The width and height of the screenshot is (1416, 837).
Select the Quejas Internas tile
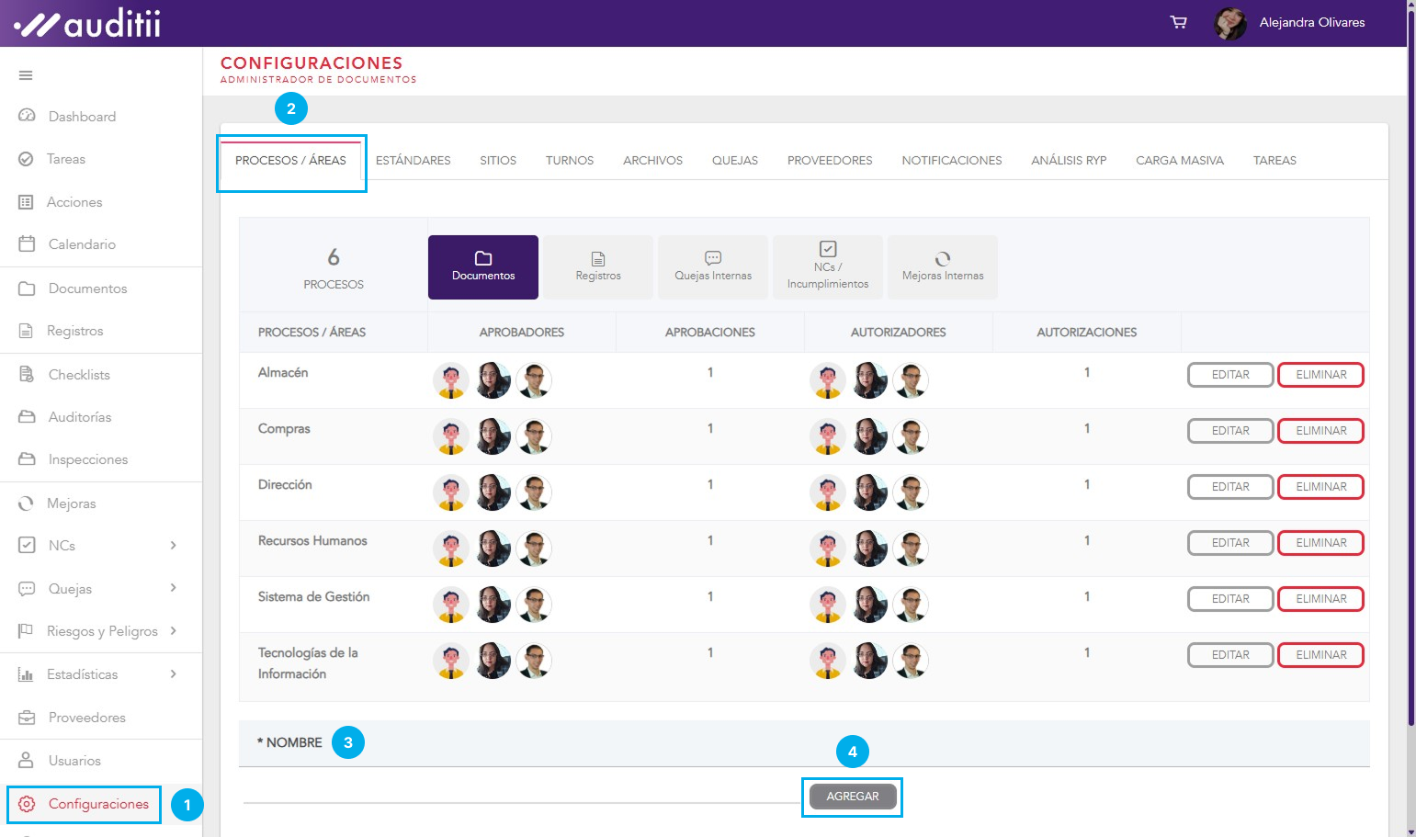coord(713,267)
